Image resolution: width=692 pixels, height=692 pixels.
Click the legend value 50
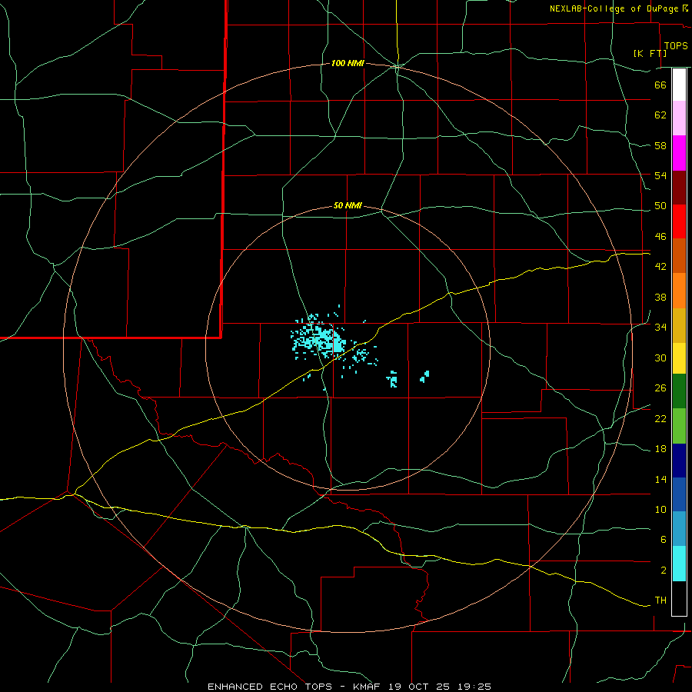(x=660, y=206)
